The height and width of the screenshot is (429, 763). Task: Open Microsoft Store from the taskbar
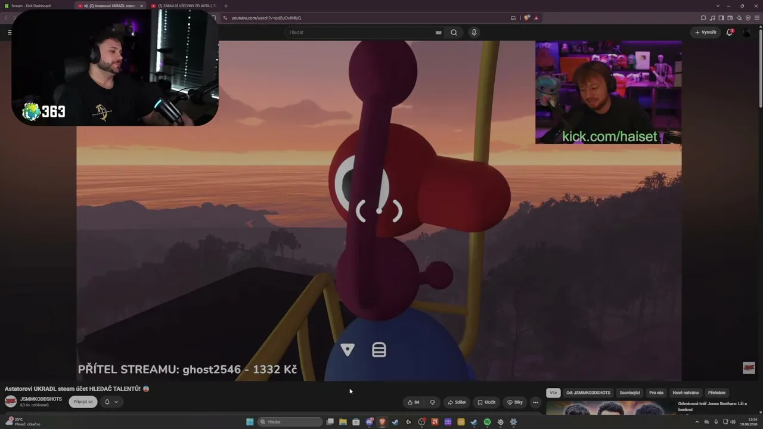coord(356,422)
